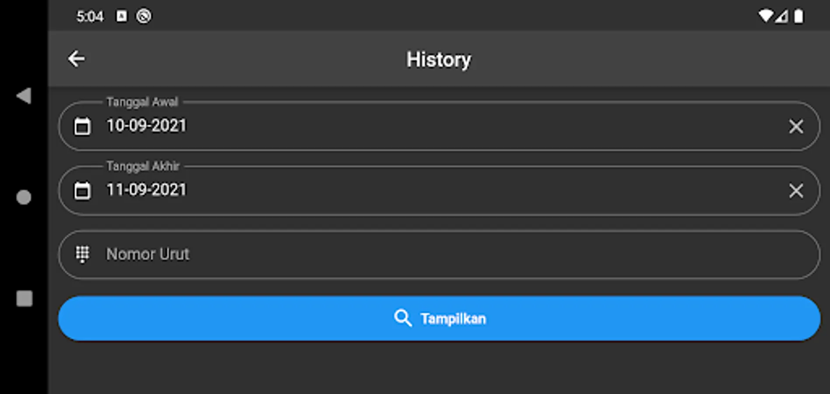
Task: Tap the Android recents square button
Action: (x=24, y=299)
